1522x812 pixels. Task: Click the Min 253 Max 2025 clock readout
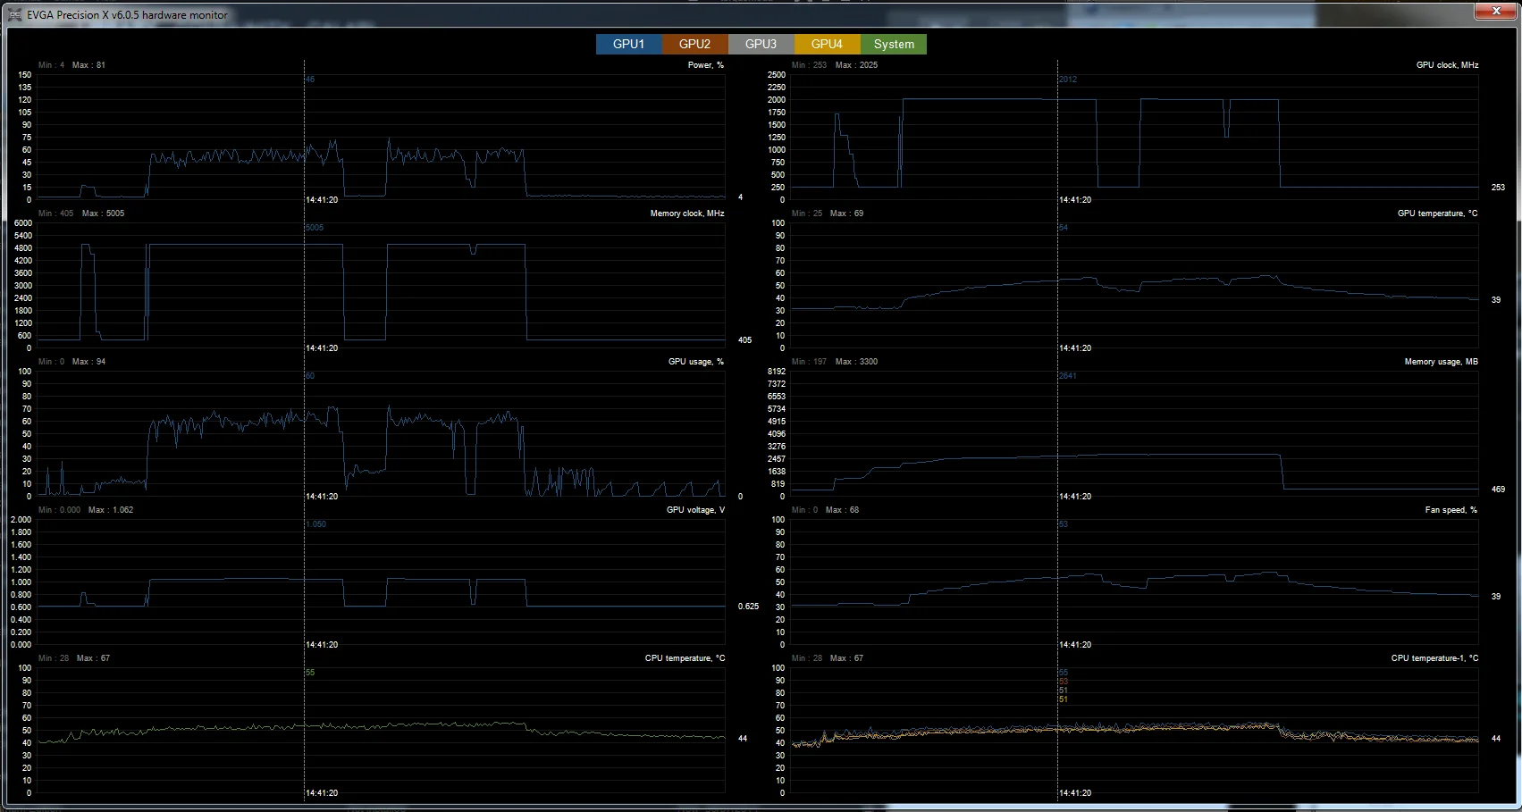pyautogui.click(x=835, y=65)
